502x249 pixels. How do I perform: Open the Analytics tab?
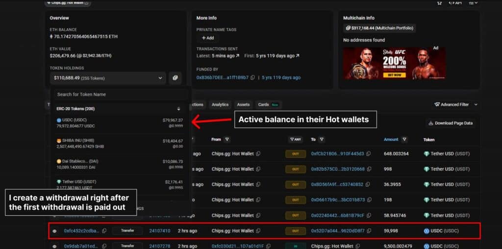coord(220,105)
